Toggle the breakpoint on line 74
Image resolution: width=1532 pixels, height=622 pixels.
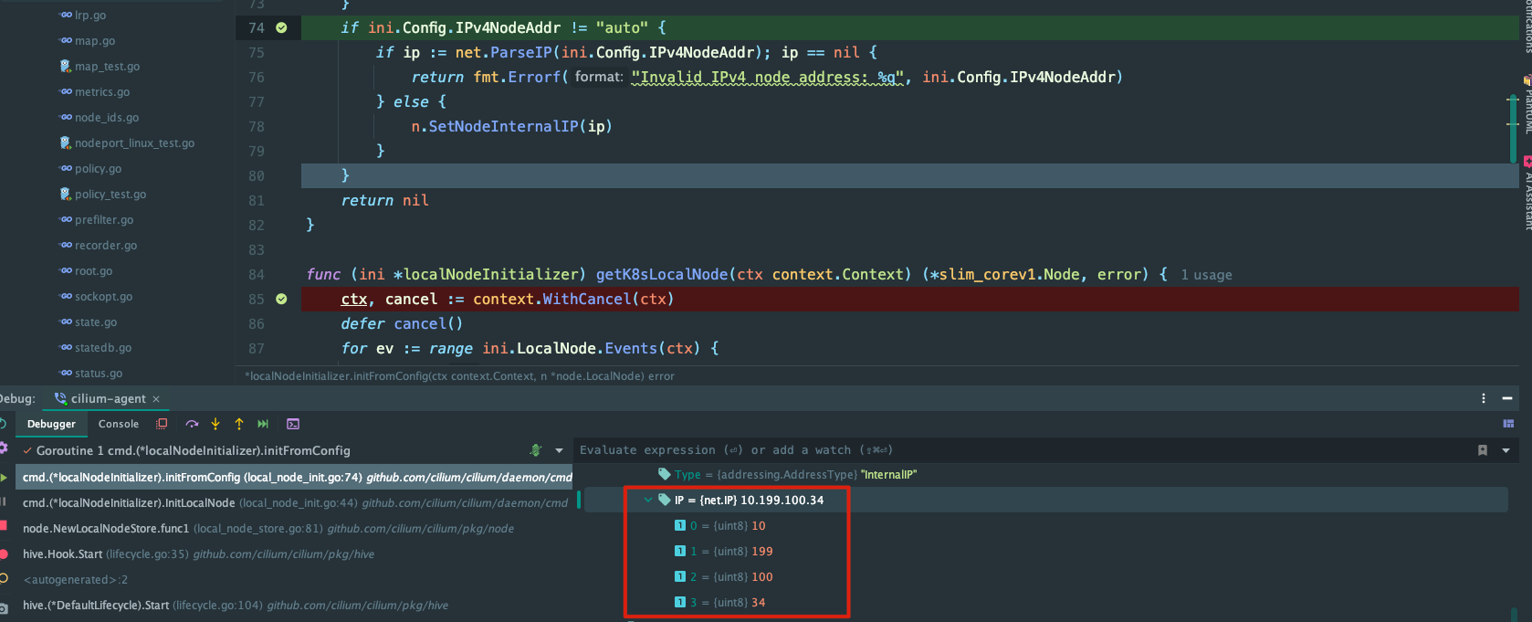tap(281, 27)
